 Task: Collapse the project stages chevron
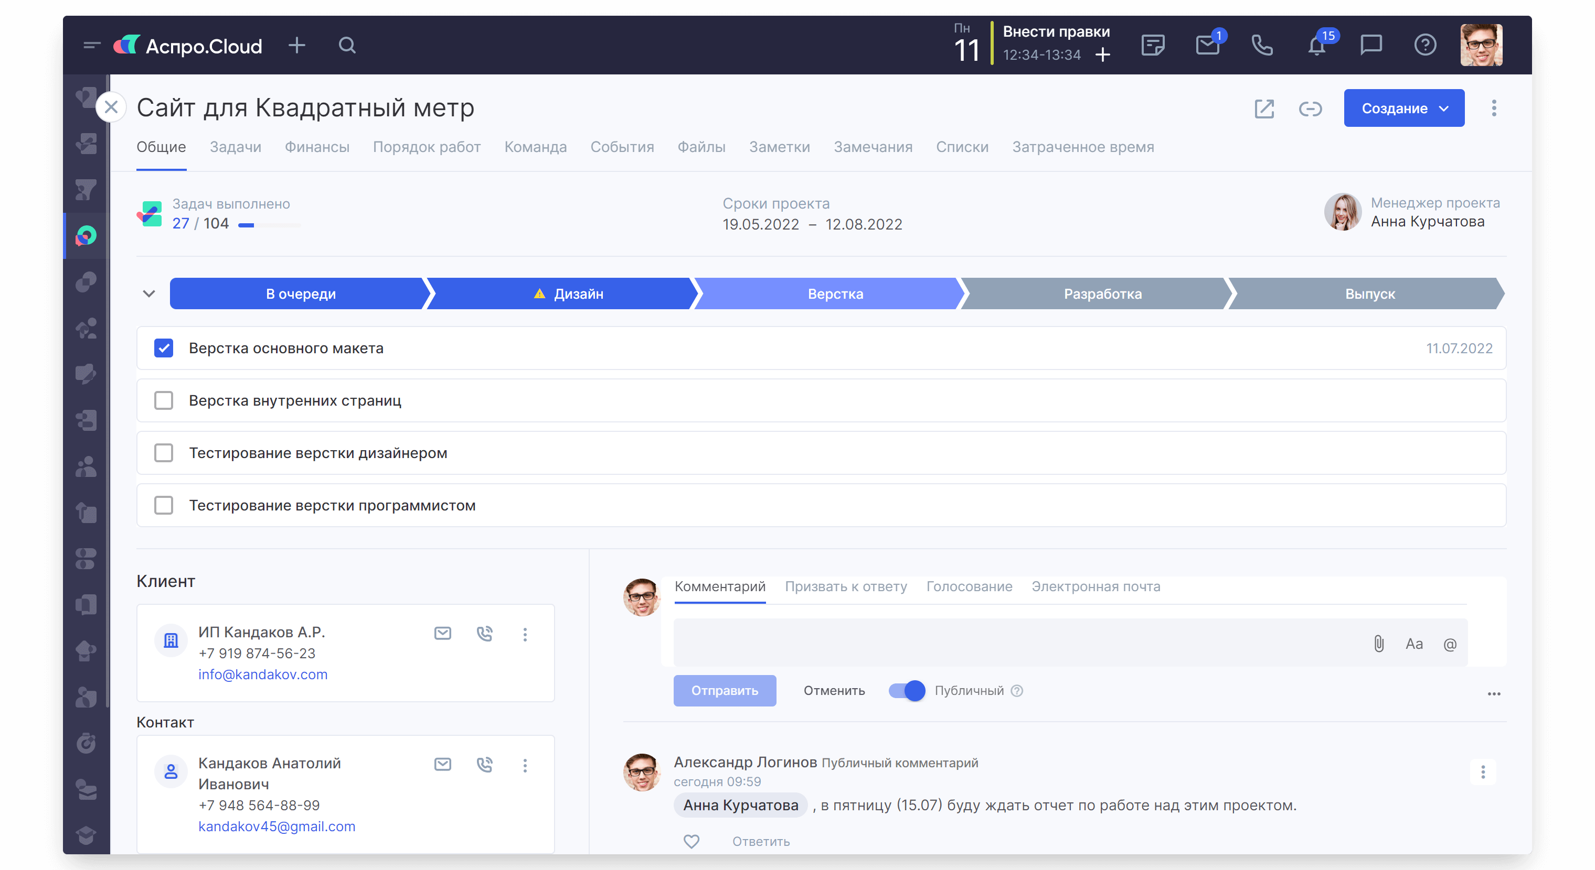(x=148, y=293)
